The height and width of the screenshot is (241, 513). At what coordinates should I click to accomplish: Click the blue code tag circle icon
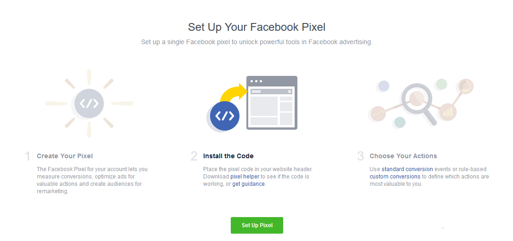point(224,116)
